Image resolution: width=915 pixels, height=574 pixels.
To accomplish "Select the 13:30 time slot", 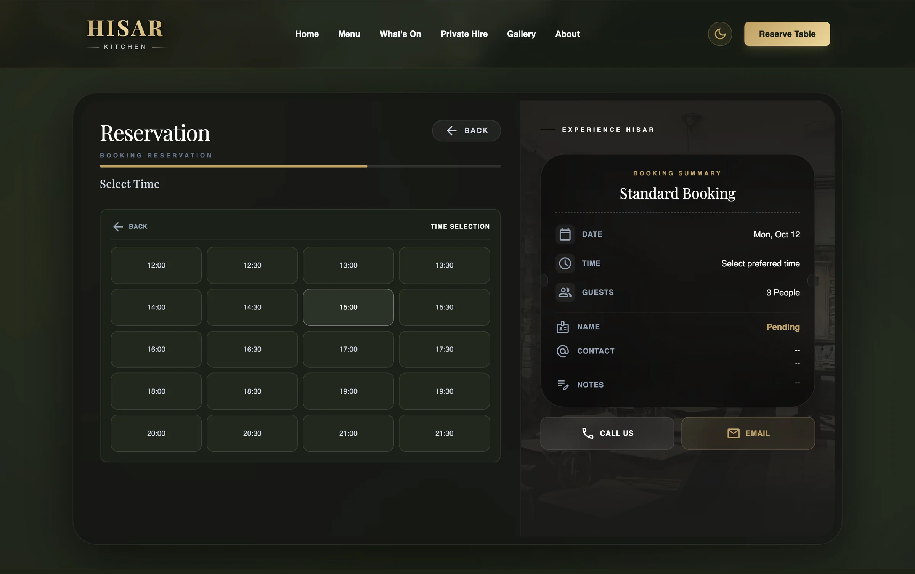I will [x=444, y=265].
